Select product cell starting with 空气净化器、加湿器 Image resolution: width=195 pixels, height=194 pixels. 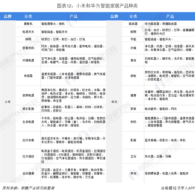tap(73, 60)
